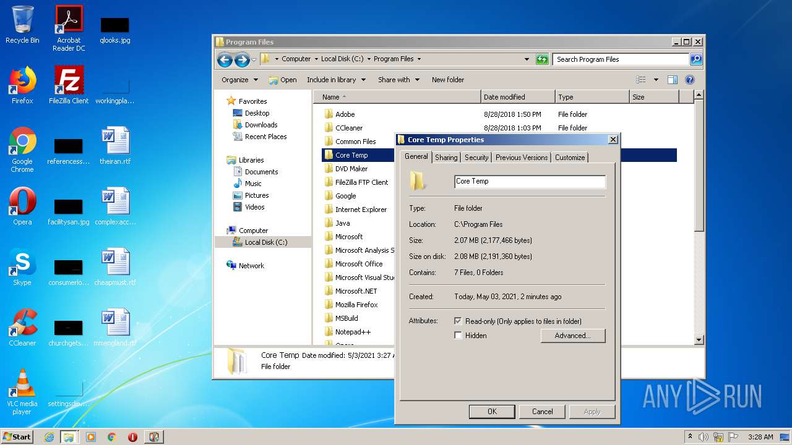Expand the recent pages dropdown arrow
Image resolution: width=792 pixels, height=445 pixels.
coord(254,60)
